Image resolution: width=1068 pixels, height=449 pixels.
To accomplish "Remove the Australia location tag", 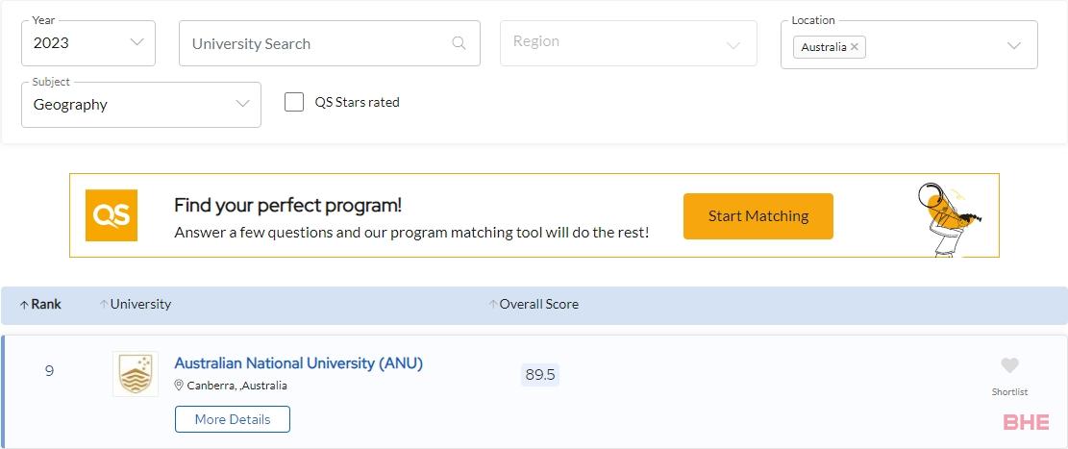I will tap(855, 47).
